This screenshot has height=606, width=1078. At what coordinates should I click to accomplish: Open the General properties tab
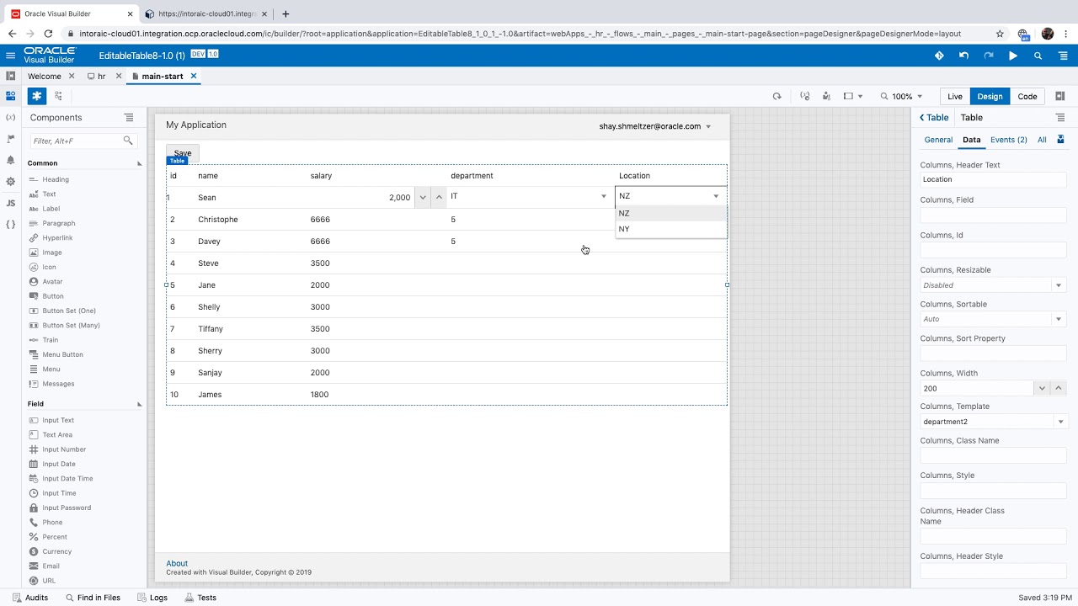click(x=938, y=140)
